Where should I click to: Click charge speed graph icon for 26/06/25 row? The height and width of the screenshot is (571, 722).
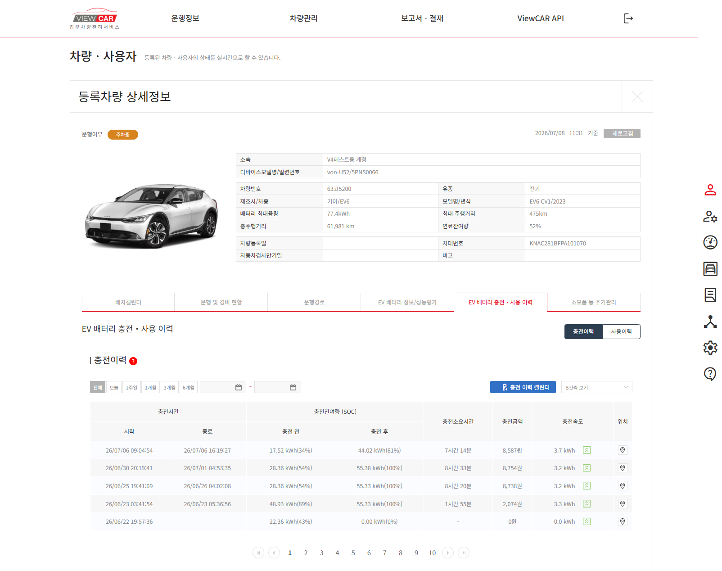click(587, 486)
